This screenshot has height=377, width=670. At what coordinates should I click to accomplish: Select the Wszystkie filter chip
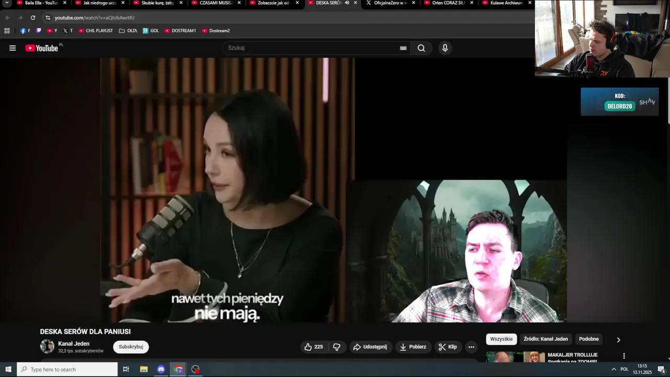coord(501,339)
